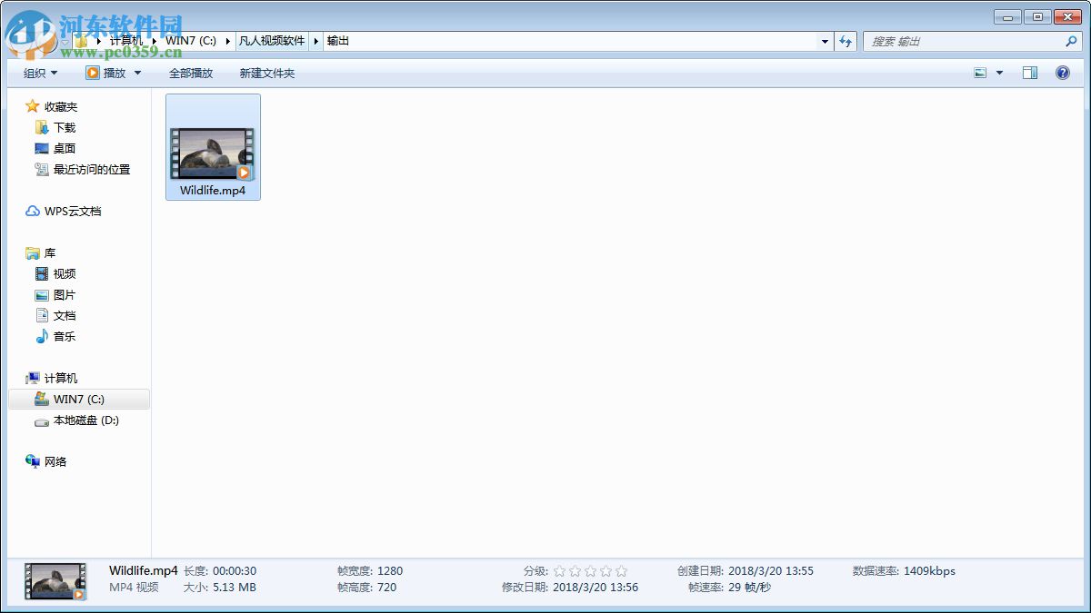Click Wildlife.mp4 title in details pane
Screen dimensions: 1091x613
point(144,571)
